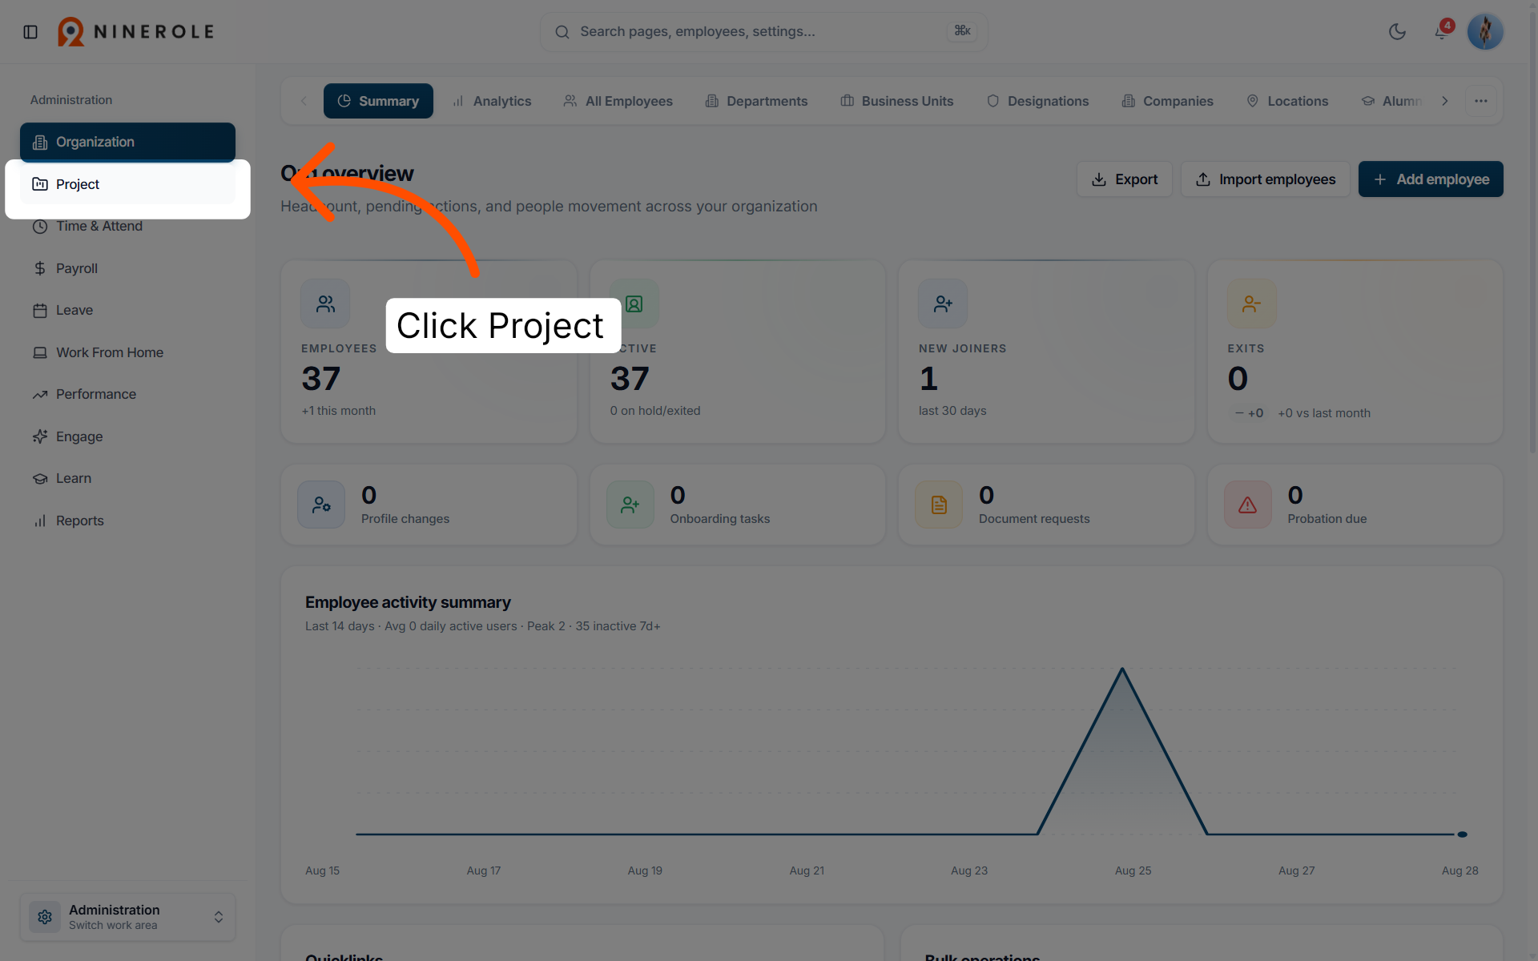1538x961 pixels.
Task: Open the notifications bell
Action: (x=1441, y=32)
